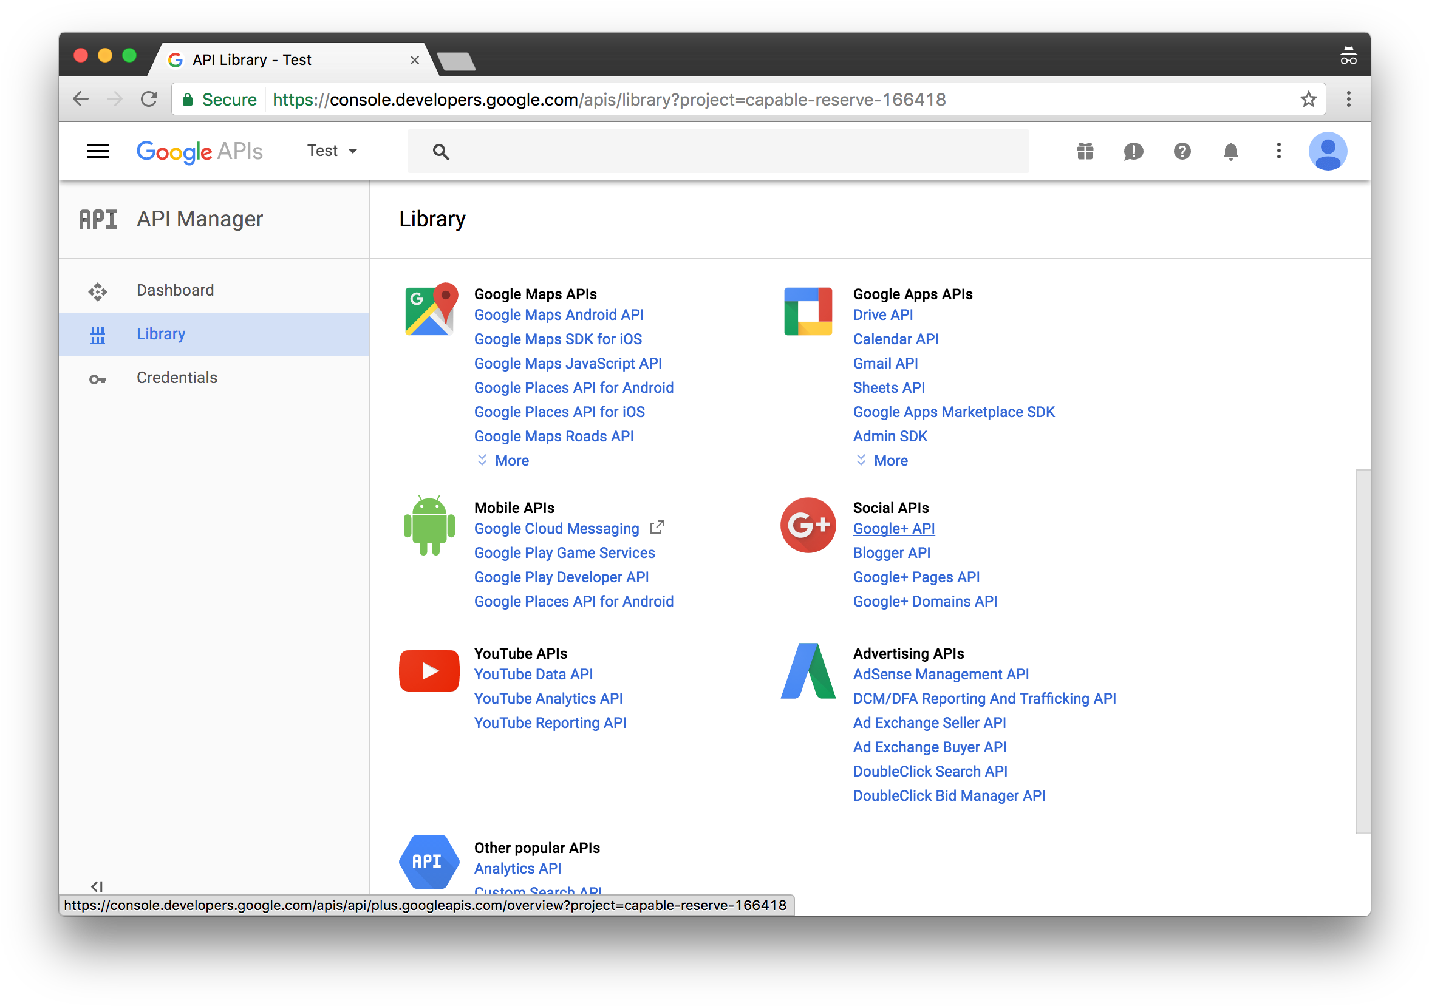
Task: Click the external link icon beside Cloud Messaging
Action: pyautogui.click(x=657, y=528)
